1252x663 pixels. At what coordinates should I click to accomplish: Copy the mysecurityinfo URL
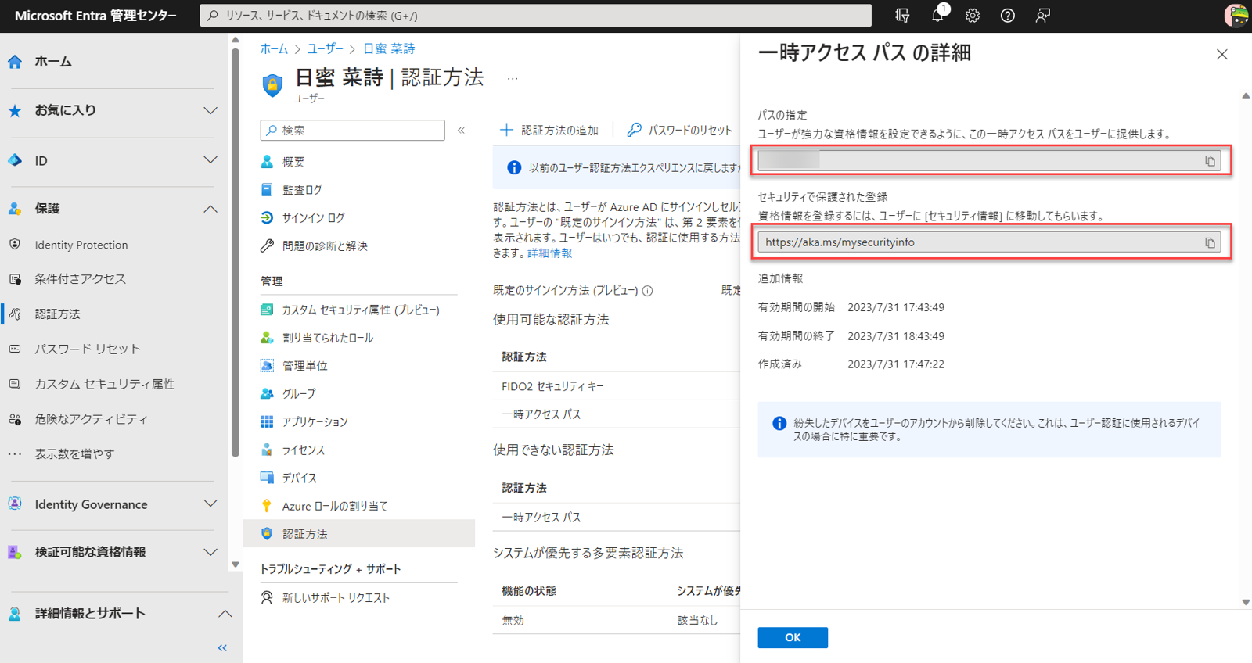[1210, 242]
